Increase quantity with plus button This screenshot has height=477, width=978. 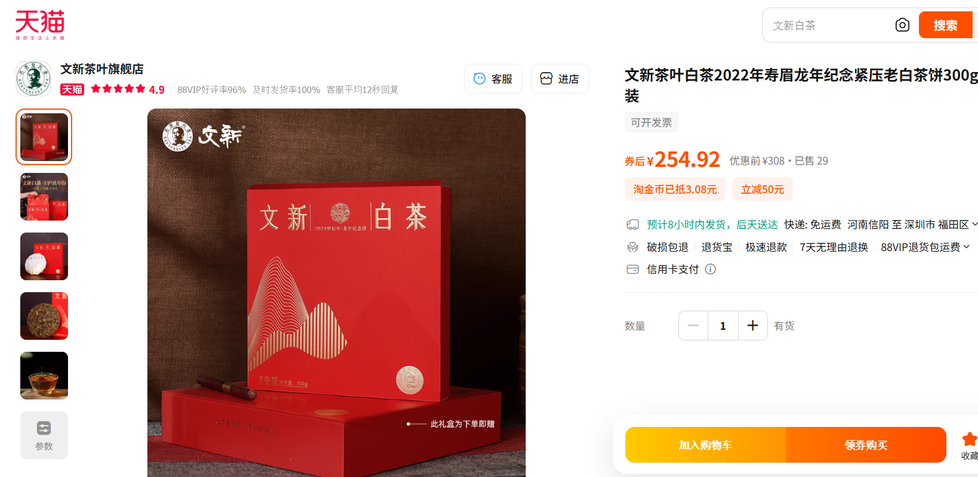tap(752, 326)
